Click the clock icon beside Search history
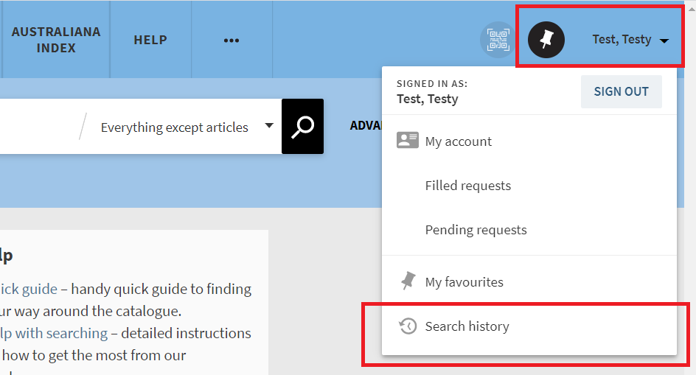 pyautogui.click(x=407, y=326)
